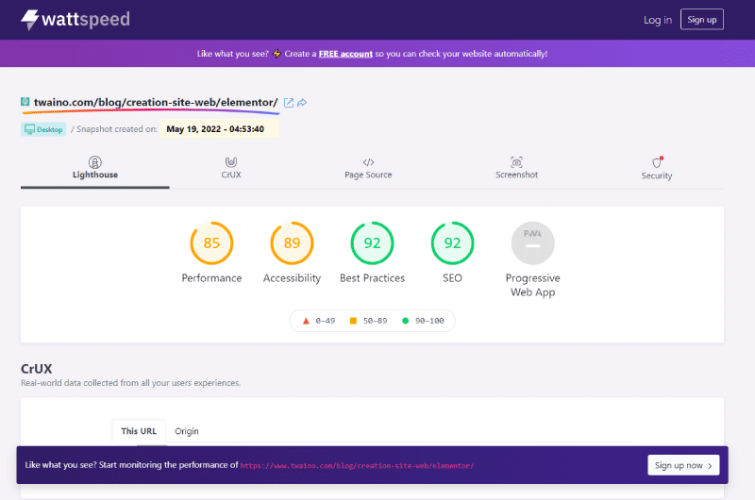Click the CrUX section heading
Viewport: 755px width, 500px height.
36,369
